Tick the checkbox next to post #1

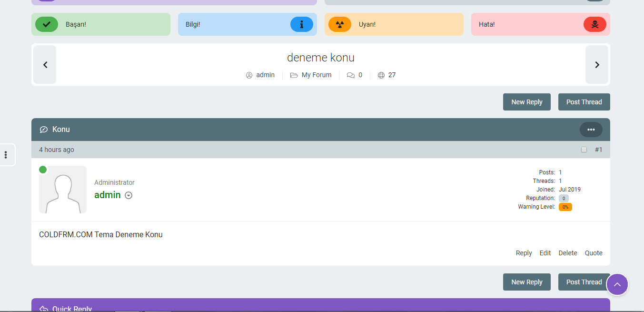point(584,150)
